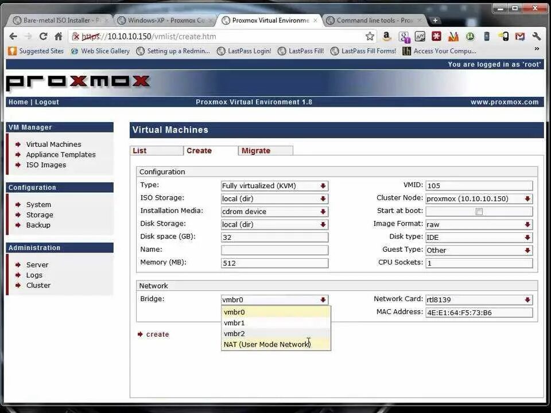Reload the page with the refresh icon
Viewport: 551px width, 413px height.
coord(43,36)
